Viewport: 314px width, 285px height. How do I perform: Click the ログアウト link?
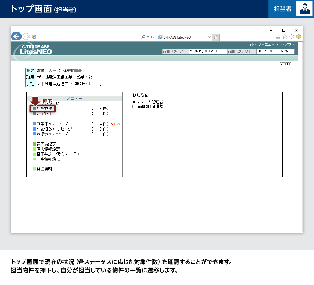click(x=285, y=45)
